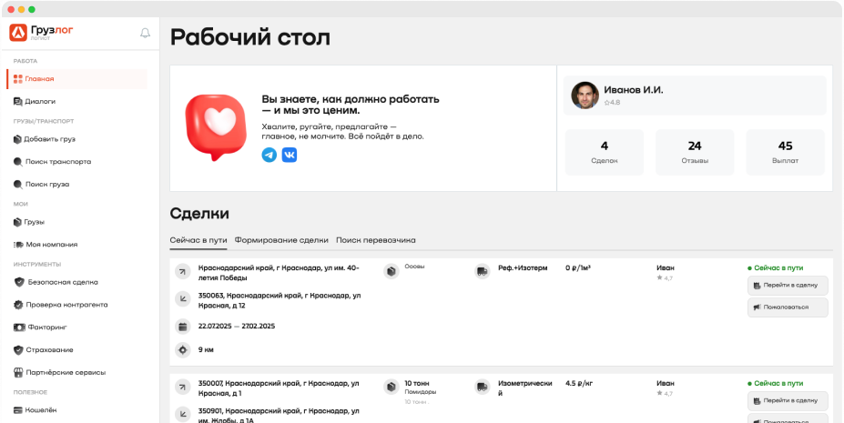Open the Отзывы stat card
Image resolution: width=844 pixels, height=423 pixels.
click(695, 152)
